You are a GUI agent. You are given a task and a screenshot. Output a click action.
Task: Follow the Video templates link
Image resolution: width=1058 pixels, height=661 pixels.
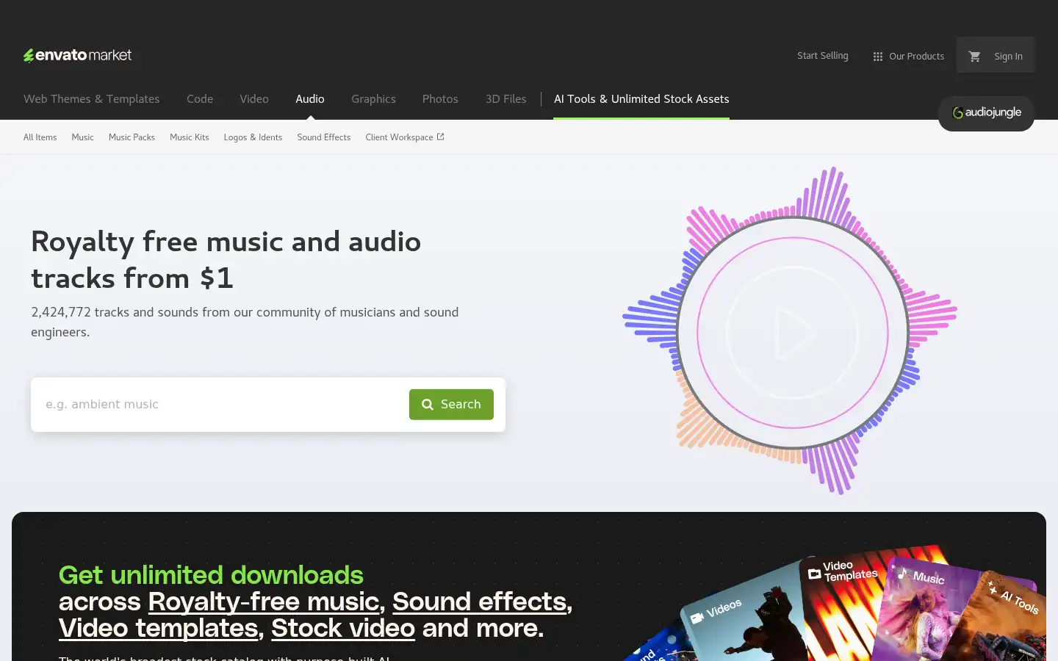click(159, 628)
